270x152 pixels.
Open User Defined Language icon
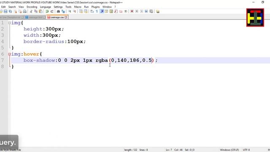pyautogui.click(x=106, y=11)
